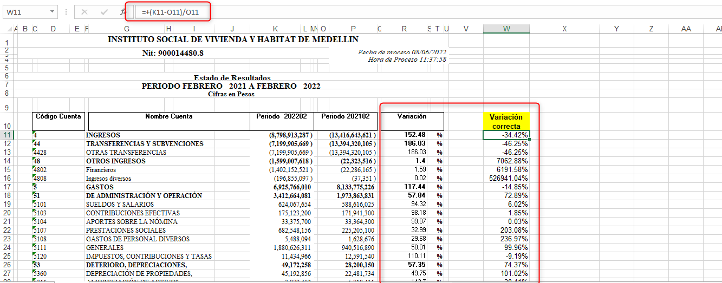Image resolution: width=722 pixels, height=283 pixels.
Task: Select the cell showing 526941.04%
Action: coord(506,178)
